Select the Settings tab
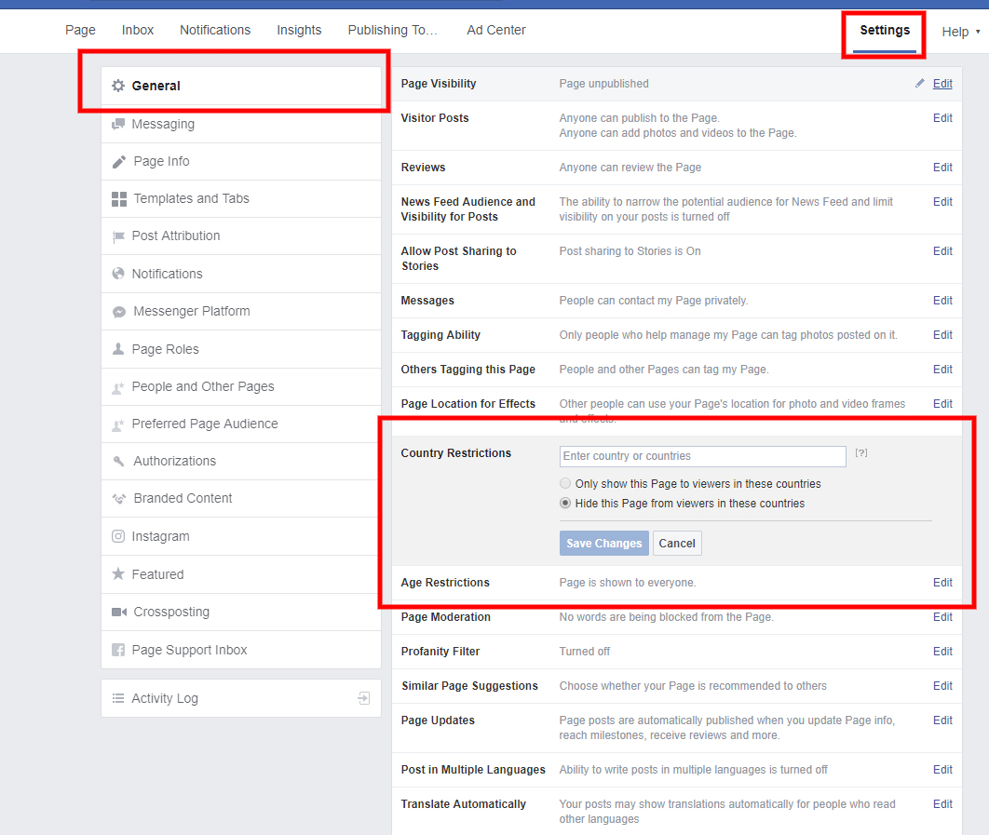The image size is (989, 835). click(885, 31)
